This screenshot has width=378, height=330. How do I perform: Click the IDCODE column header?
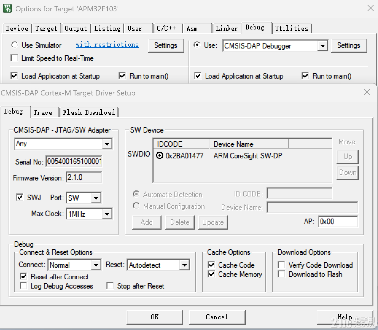click(x=181, y=144)
